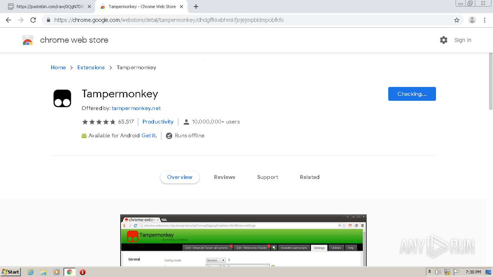
Task: Open the Support tab
Action: point(268,177)
